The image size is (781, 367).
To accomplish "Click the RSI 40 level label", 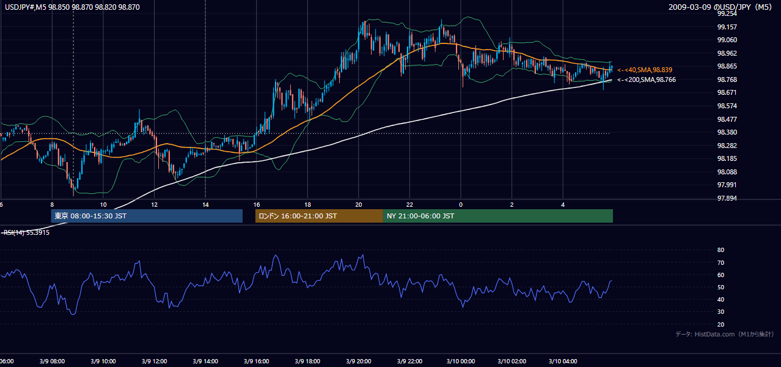I will tap(721, 299).
